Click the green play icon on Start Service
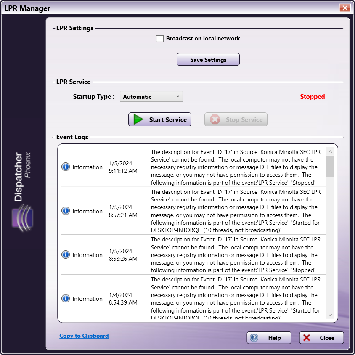The height and width of the screenshot is (355, 355). pyautogui.click(x=138, y=119)
